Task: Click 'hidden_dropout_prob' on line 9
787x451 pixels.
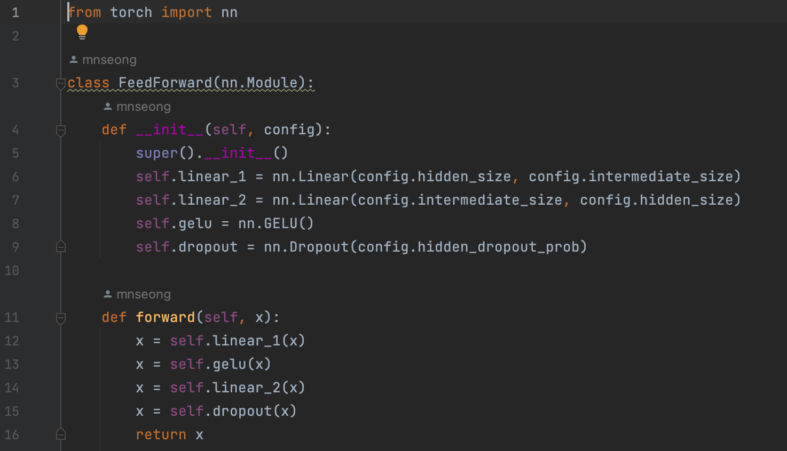Action: 499,247
